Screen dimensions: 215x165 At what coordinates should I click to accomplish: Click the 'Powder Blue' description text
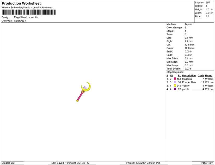pos(189,82)
